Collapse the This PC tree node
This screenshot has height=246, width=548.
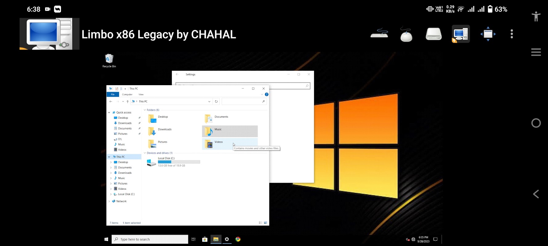pos(109,157)
